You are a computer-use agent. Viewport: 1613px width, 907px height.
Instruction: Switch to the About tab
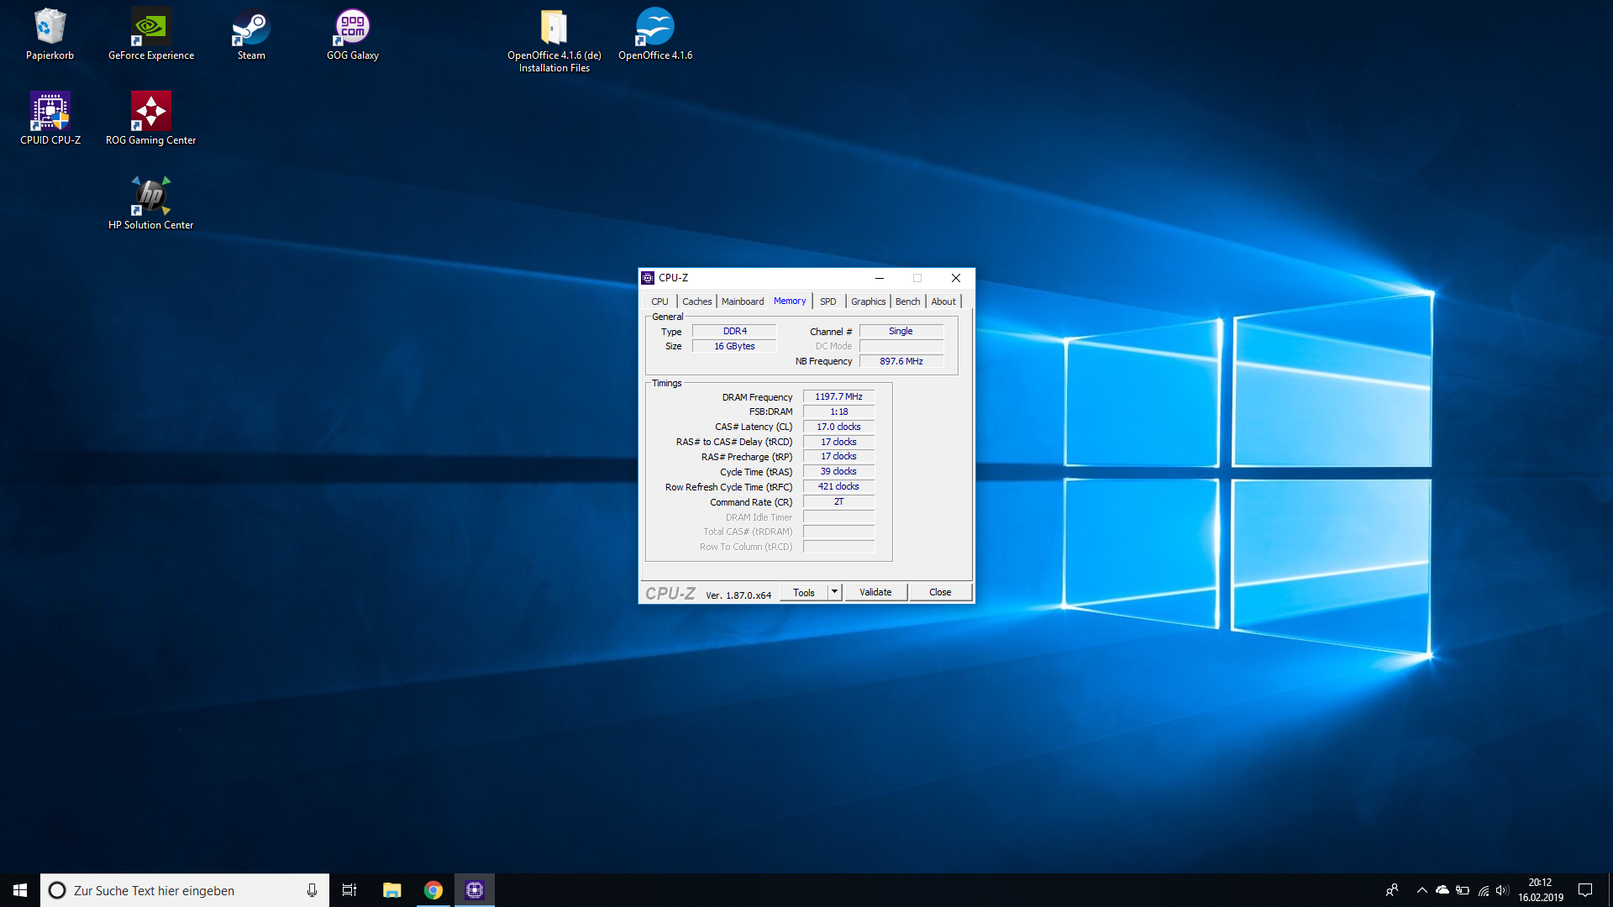(x=943, y=301)
